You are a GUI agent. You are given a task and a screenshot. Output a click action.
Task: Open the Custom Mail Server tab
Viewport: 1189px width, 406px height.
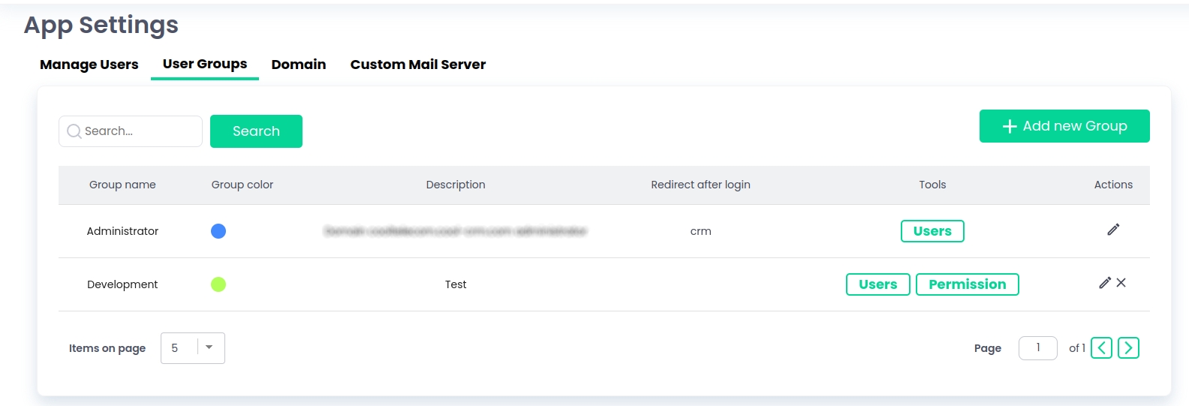(418, 65)
